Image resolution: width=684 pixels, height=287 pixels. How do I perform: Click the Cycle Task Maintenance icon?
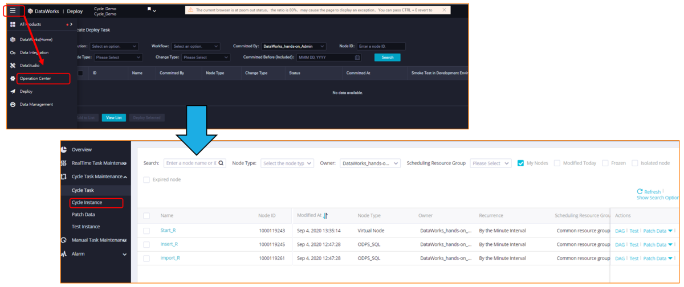64,177
